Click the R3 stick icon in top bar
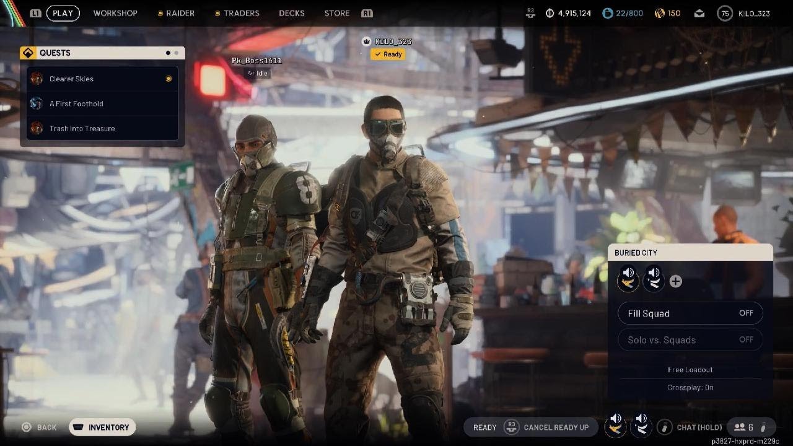 click(530, 12)
